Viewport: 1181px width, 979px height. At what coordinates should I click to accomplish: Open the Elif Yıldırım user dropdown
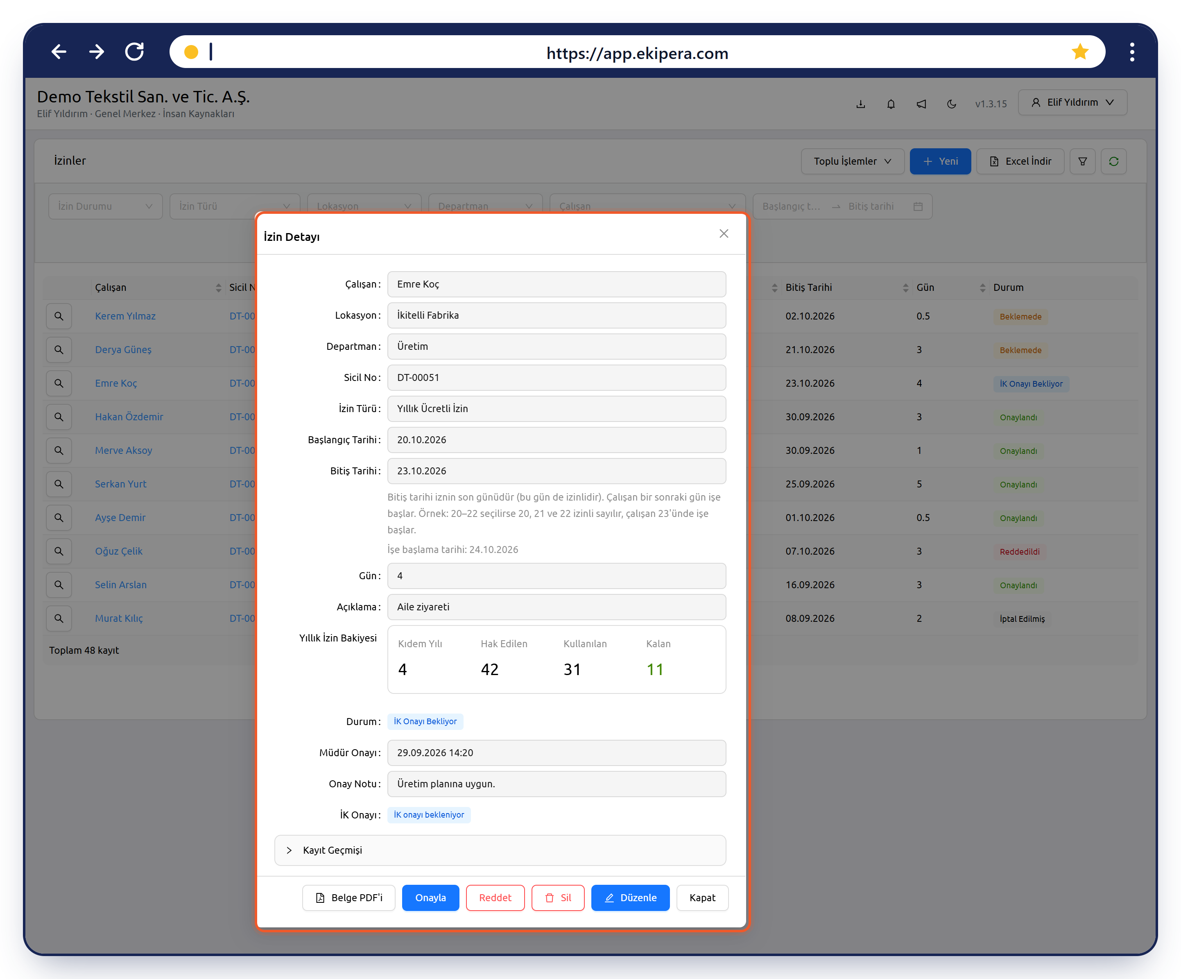tap(1072, 102)
